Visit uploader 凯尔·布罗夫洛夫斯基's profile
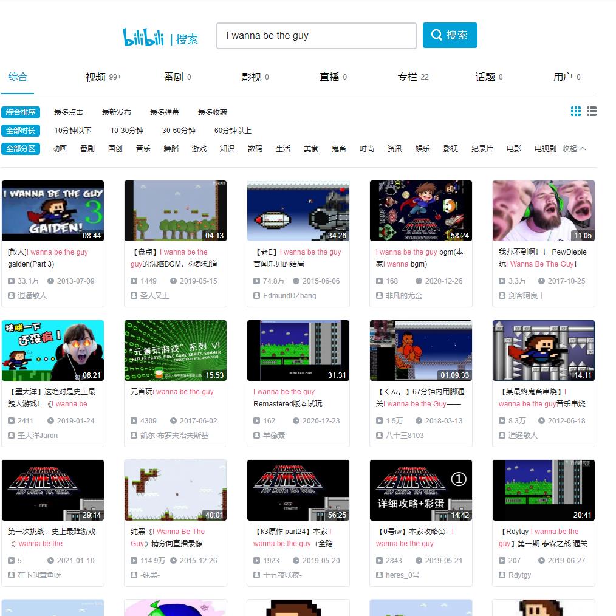 click(174, 436)
